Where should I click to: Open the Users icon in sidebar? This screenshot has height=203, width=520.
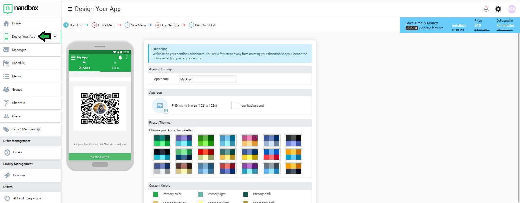tap(6, 116)
